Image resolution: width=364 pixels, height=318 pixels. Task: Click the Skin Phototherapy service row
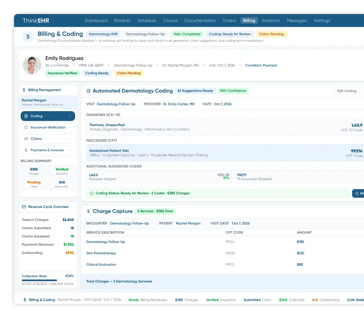223,253
